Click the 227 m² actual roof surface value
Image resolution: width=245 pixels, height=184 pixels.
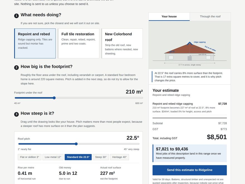click(107, 173)
